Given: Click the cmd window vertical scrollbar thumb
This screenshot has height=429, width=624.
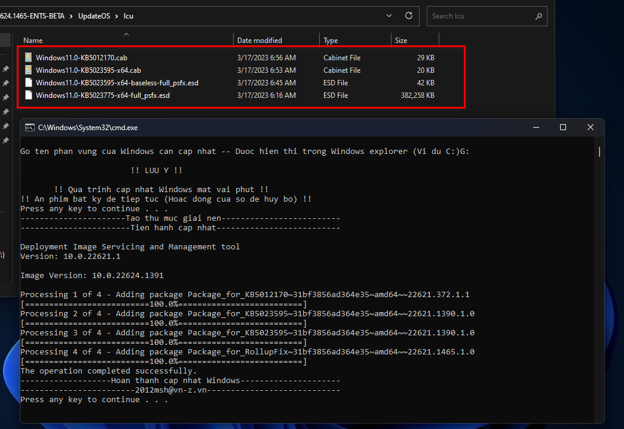Looking at the screenshot, I should (x=599, y=152).
